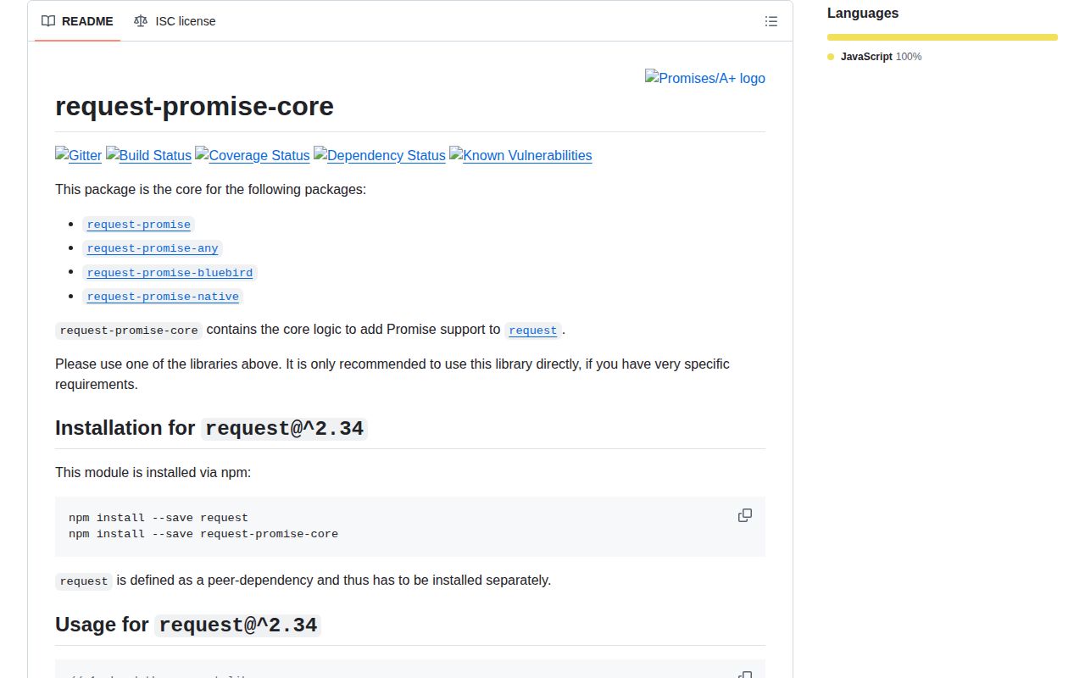Viewport: 1085px width, 678px height.
Task: Open the README outline menu icon
Action: [x=771, y=21]
